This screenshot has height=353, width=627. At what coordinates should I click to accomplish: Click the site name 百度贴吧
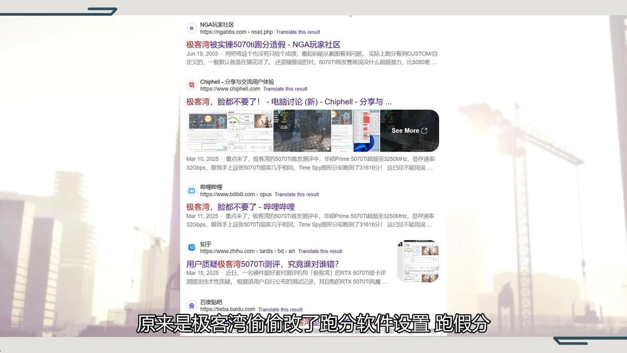(x=211, y=302)
